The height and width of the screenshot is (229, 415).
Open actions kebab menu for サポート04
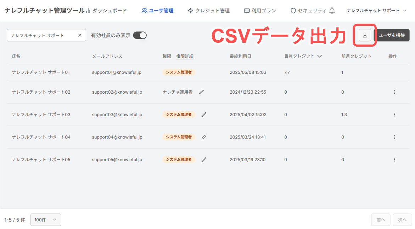point(395,137)
